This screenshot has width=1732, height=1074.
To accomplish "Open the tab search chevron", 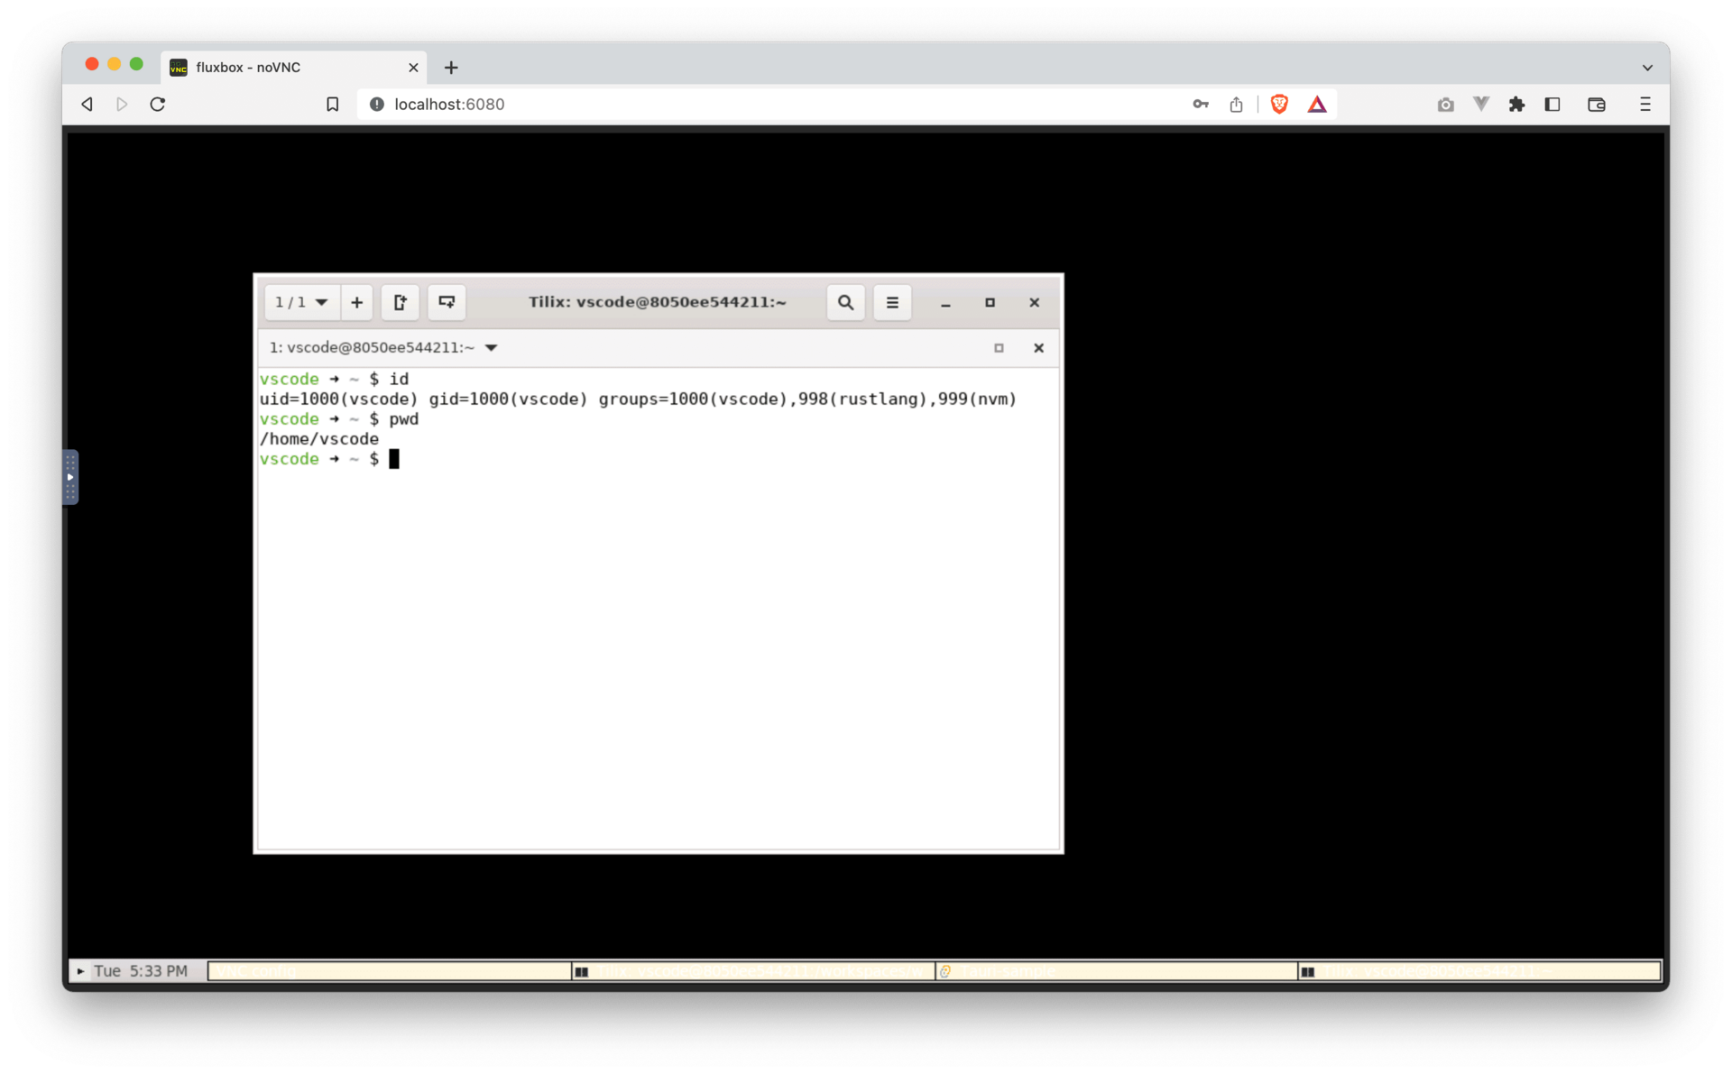I will (x=1647, y=67).
